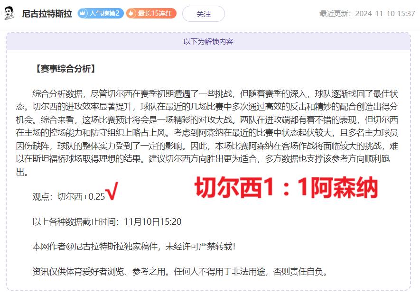Open the author name 尼古拉特斯拉
The width and height of the screenshot is (420, 294).
[47, 13]
